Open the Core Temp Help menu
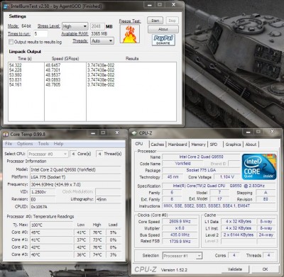 [x=58, y=144]
